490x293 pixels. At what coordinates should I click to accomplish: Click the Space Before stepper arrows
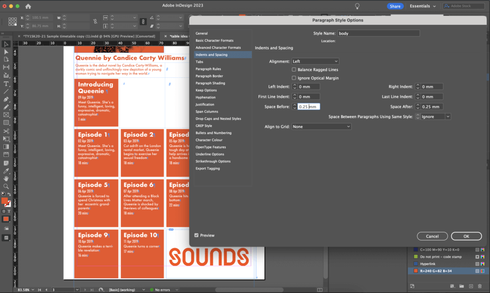[294, 106]
